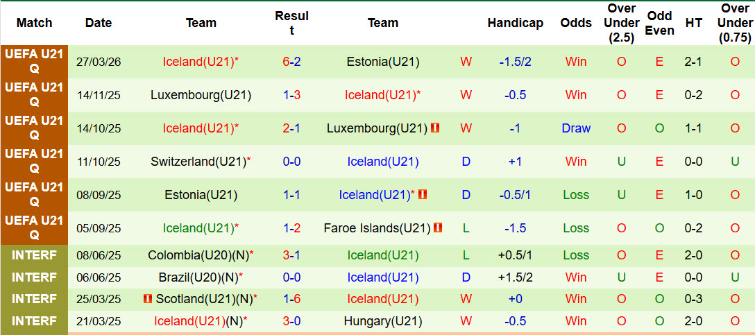Select UEFA U21 Q label for 14/11/25 match
Viewport: 755px width, 335px height.
click(x=34, y=95)
